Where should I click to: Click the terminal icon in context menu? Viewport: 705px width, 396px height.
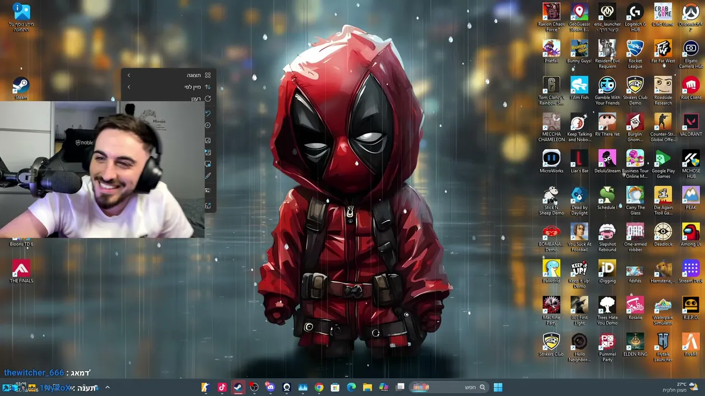click(208, 191)
